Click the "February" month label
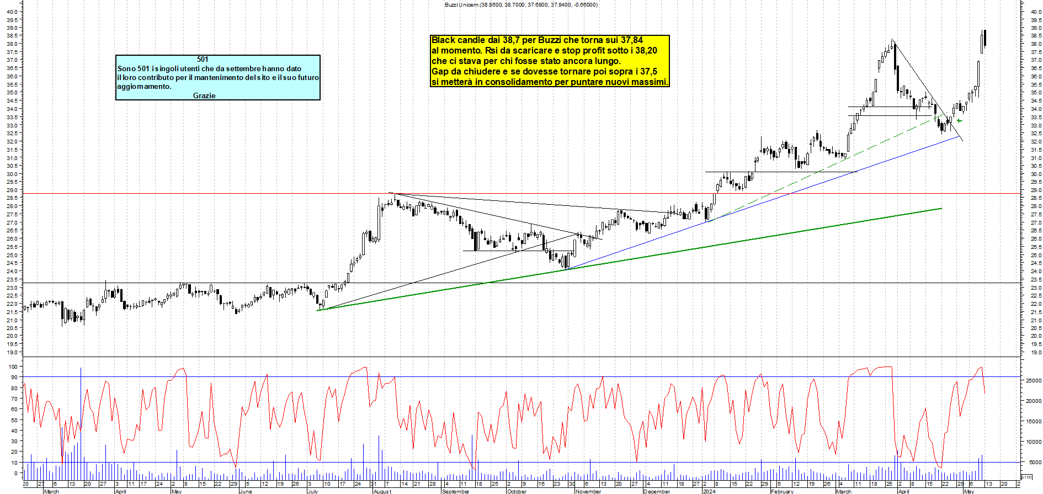 tap(782, 491)
